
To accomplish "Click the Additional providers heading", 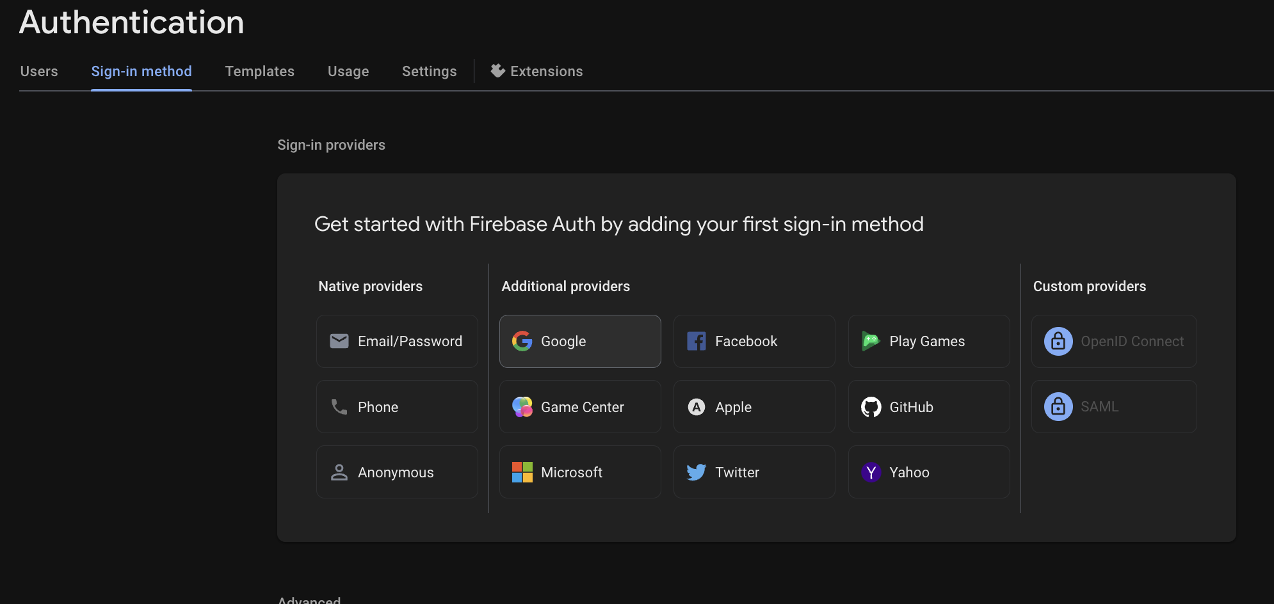I will pyautogui.click(x=566, y=286).
